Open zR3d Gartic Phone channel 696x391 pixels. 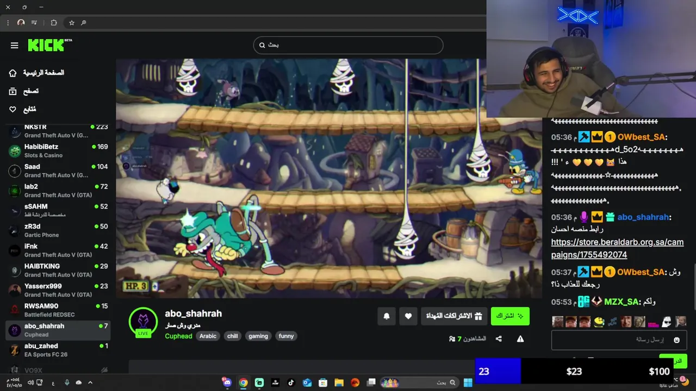click(x=58, y=230)
